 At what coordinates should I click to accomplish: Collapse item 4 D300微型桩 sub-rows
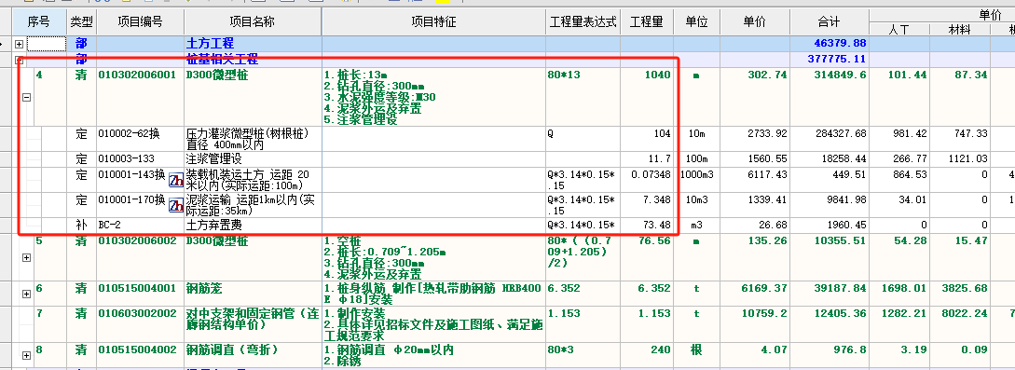pyautogui.click(x=26, y=98)
